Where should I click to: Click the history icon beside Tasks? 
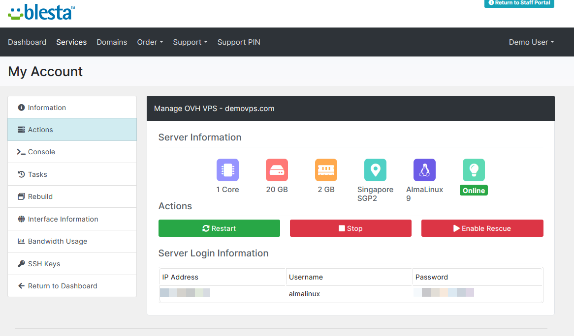[x=21, y=174]
